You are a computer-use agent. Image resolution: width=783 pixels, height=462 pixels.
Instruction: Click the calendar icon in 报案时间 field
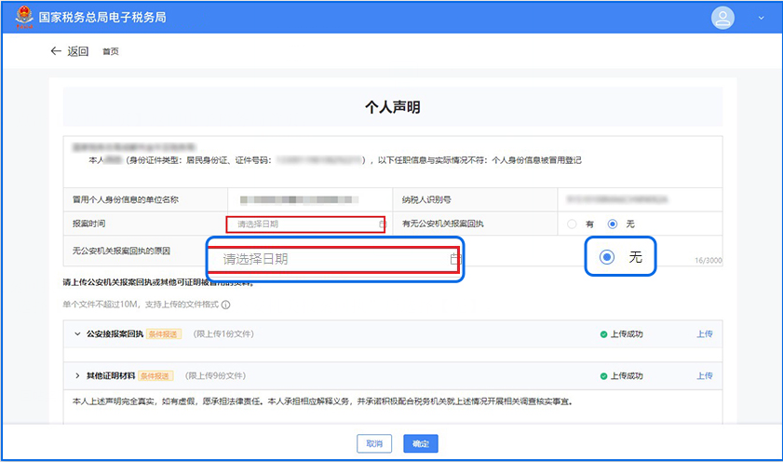382,224
